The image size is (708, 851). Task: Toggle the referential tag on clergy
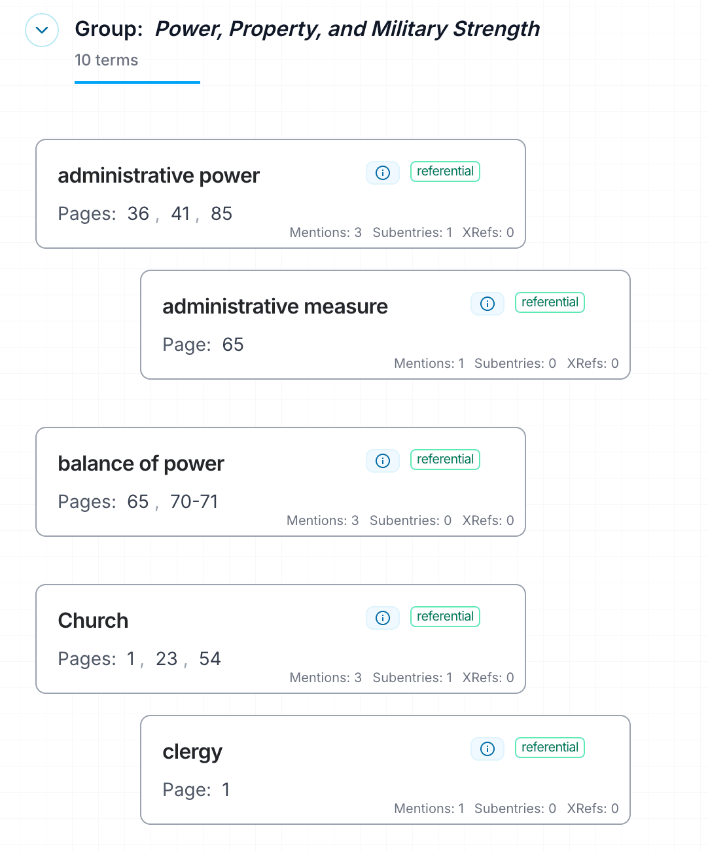(550, 747)
